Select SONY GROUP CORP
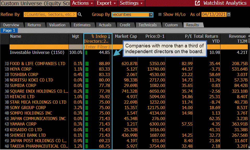 point(28,108)
